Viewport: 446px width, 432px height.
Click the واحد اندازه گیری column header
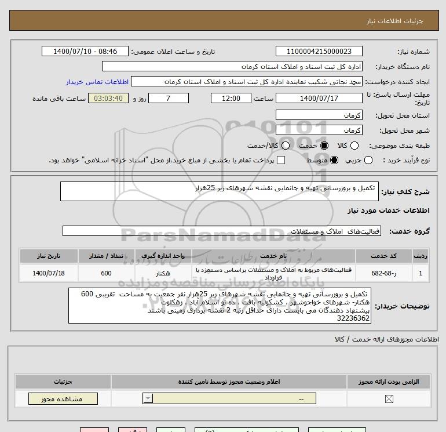[x=163, y=256]
